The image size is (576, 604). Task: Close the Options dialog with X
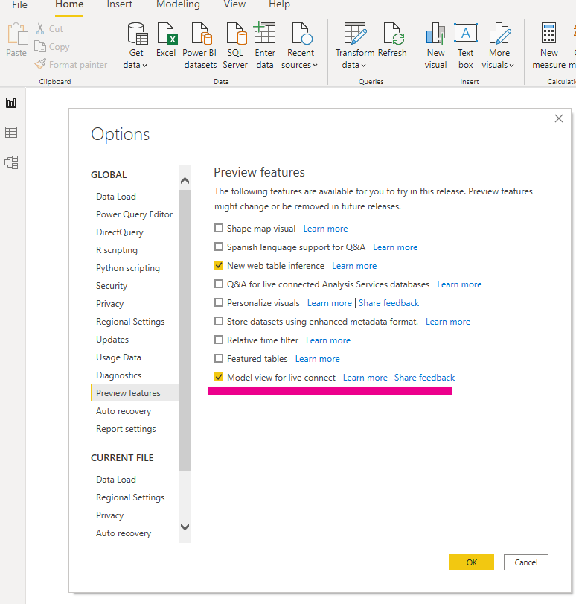(559, 118)
